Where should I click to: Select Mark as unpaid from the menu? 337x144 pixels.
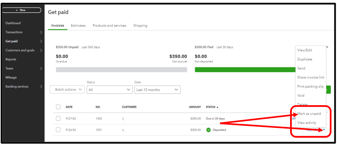click(309, 113)
